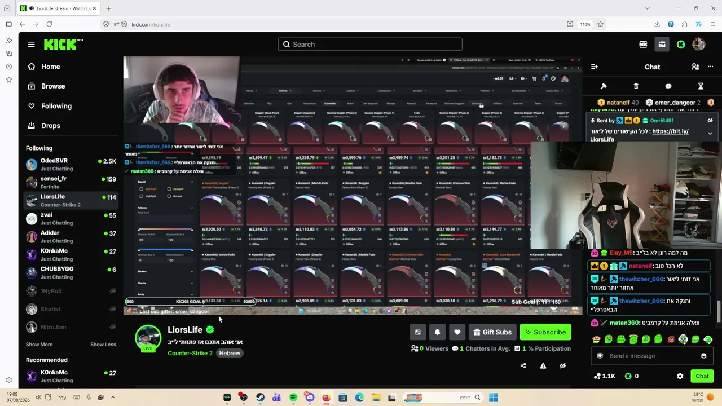722x406 pixels.
Task: Share the stream with the share icon
Action: 523,366
